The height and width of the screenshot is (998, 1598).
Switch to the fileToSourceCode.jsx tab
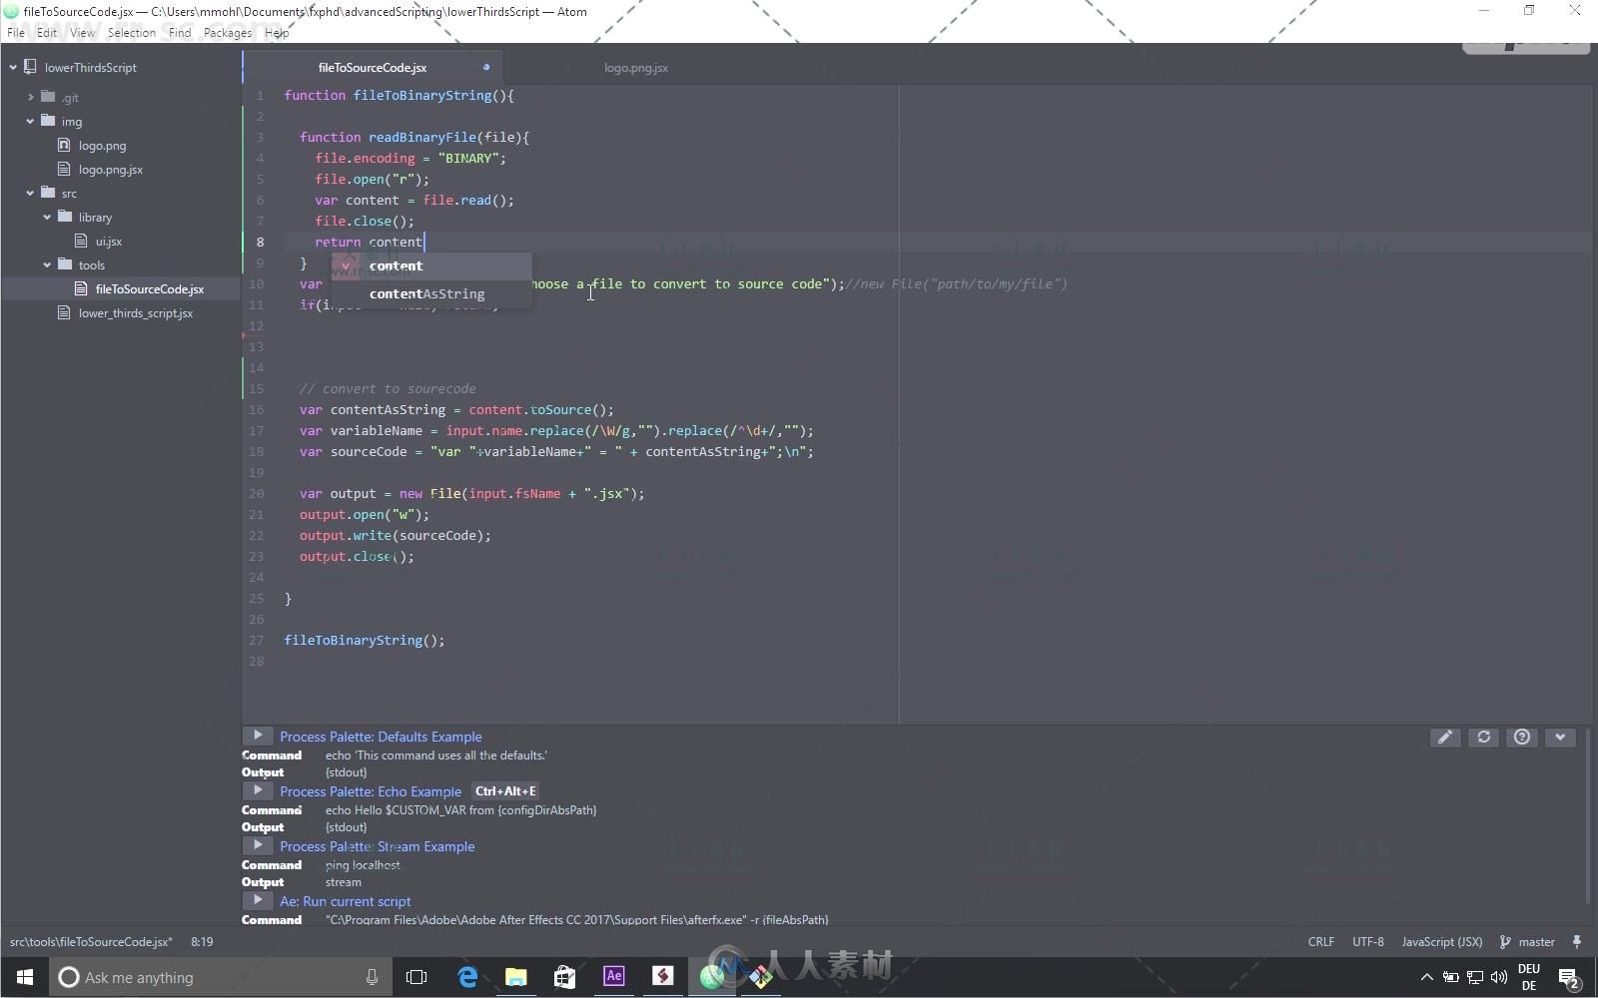(x=373, y=67)
